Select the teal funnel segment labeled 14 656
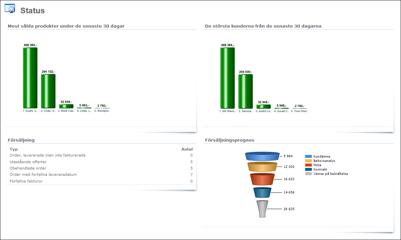401x240 pixels. point(262,192)
